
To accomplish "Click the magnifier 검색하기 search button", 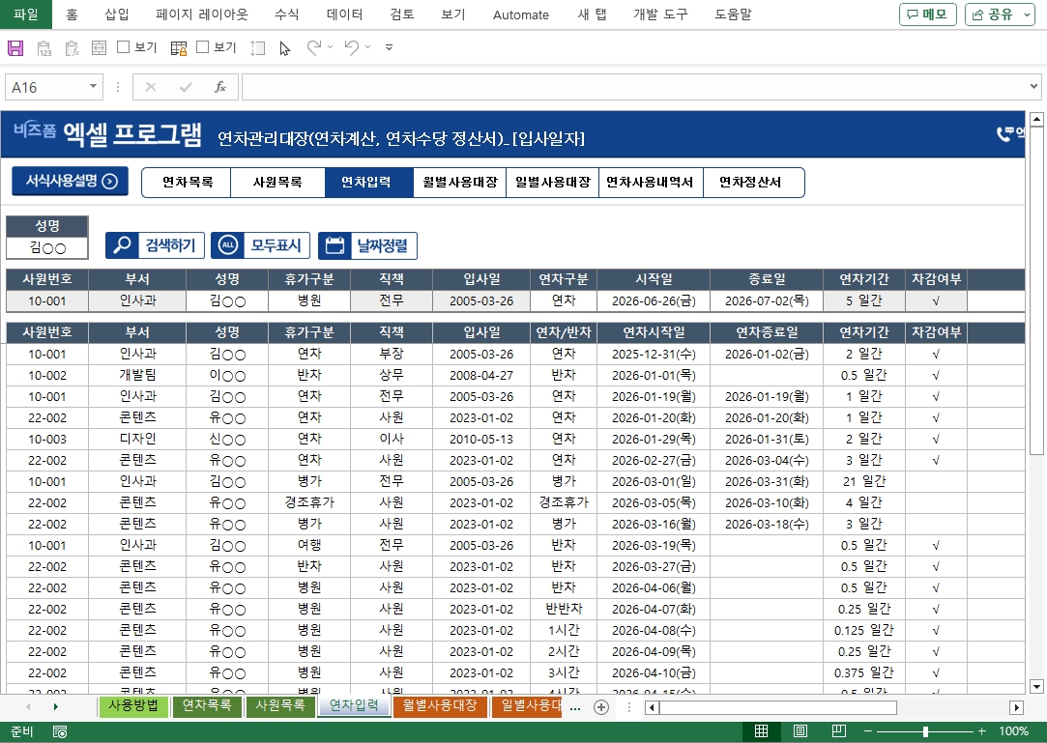I will point(155,245).
